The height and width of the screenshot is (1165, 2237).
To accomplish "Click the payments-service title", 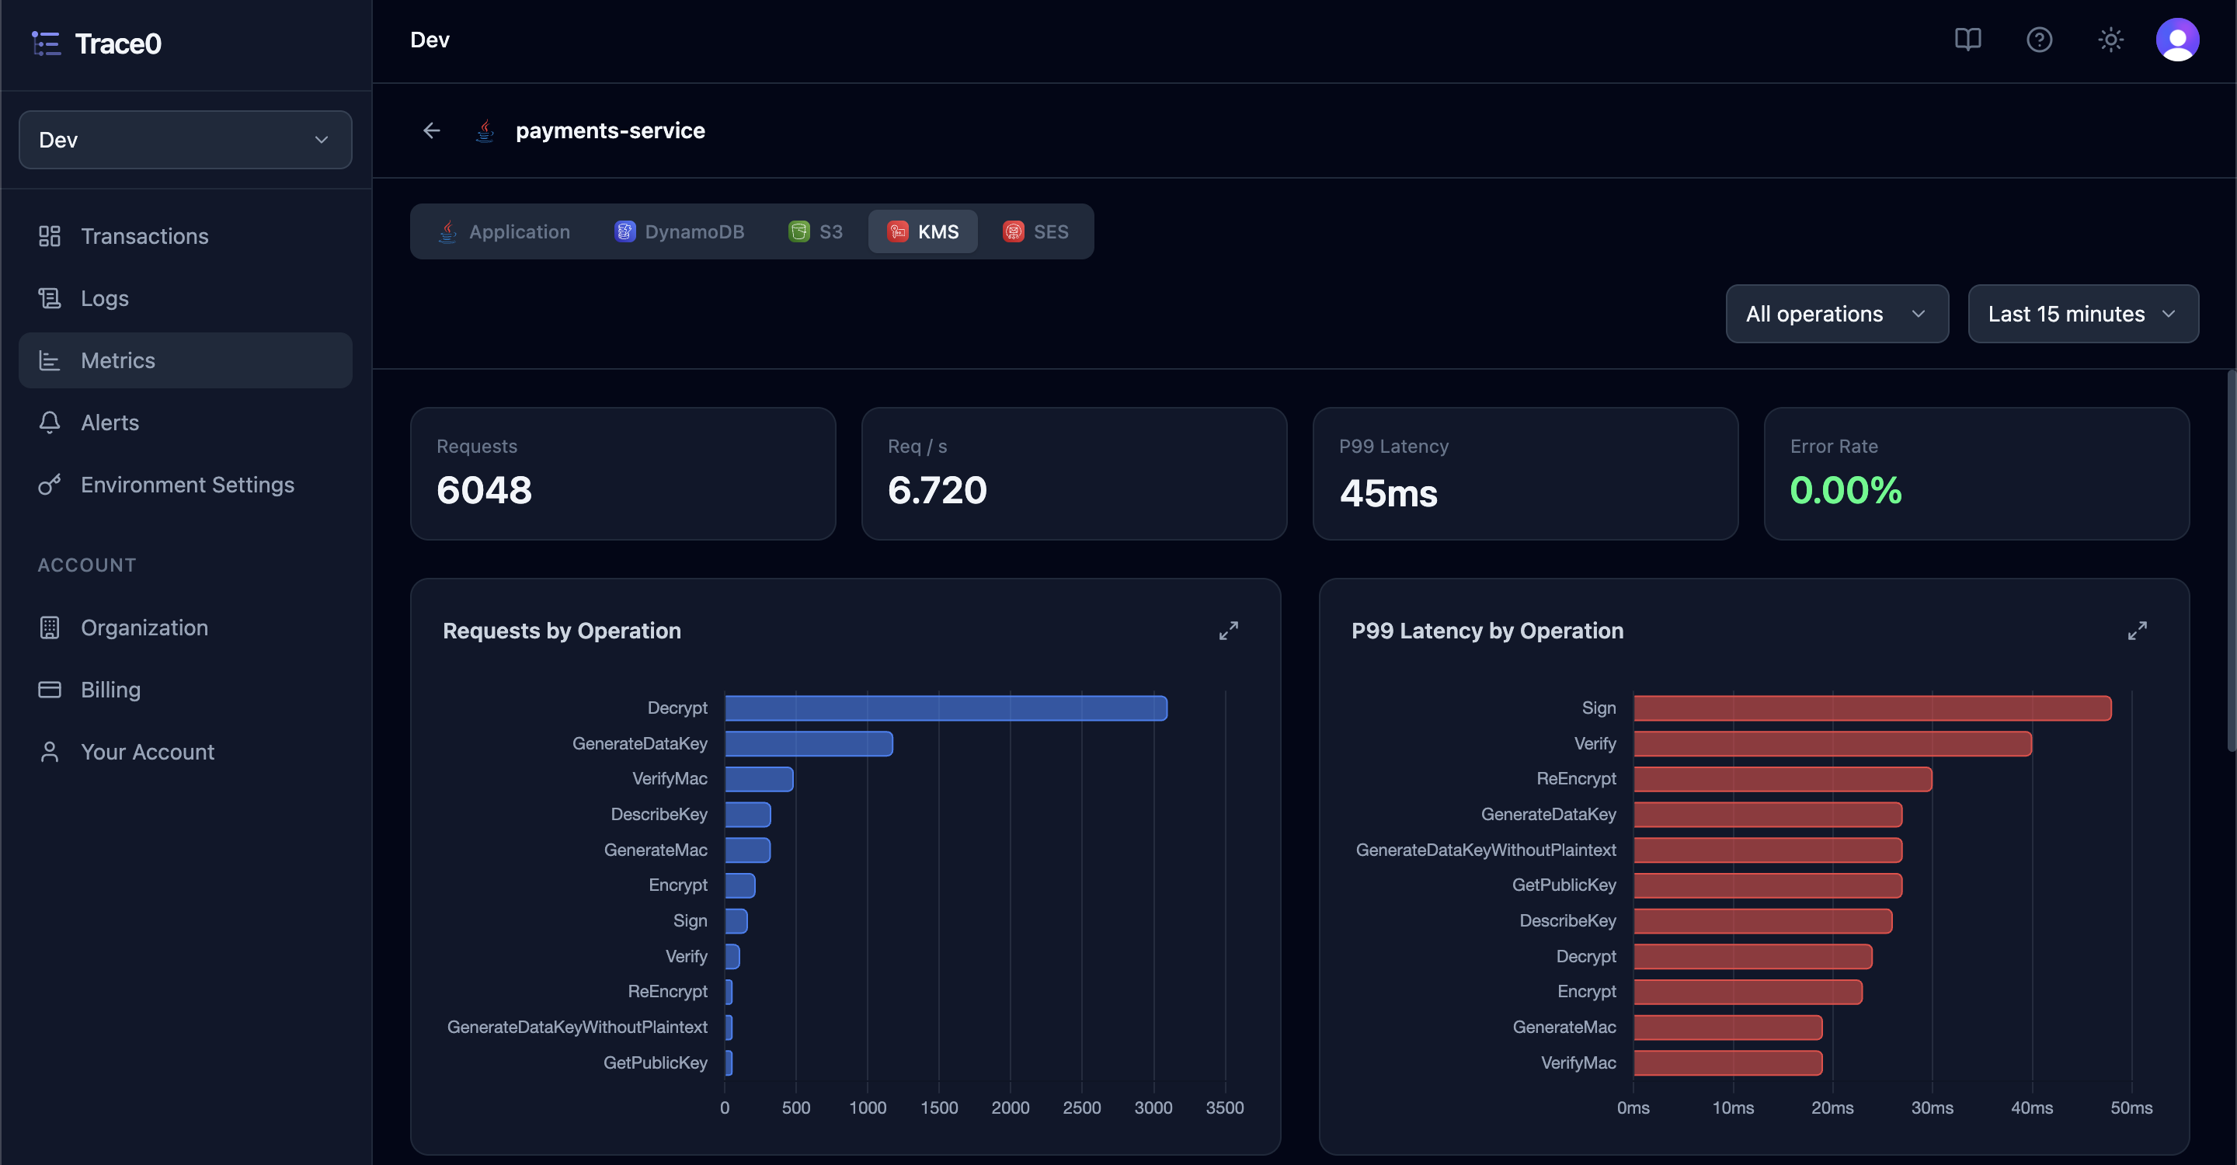I will (x=610, y=130).
